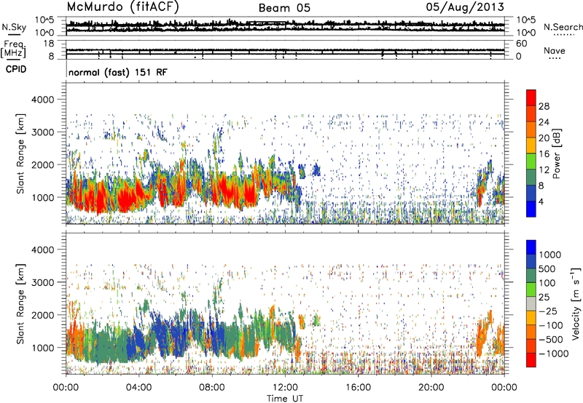Click the 20:00 time axis tick label
Screen dimensions: 583x403
(x=431, y=388)
